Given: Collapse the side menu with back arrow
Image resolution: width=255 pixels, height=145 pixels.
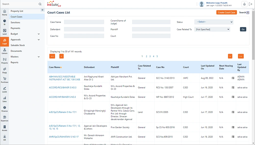Looking at the screenshot, I should (43, 10).
